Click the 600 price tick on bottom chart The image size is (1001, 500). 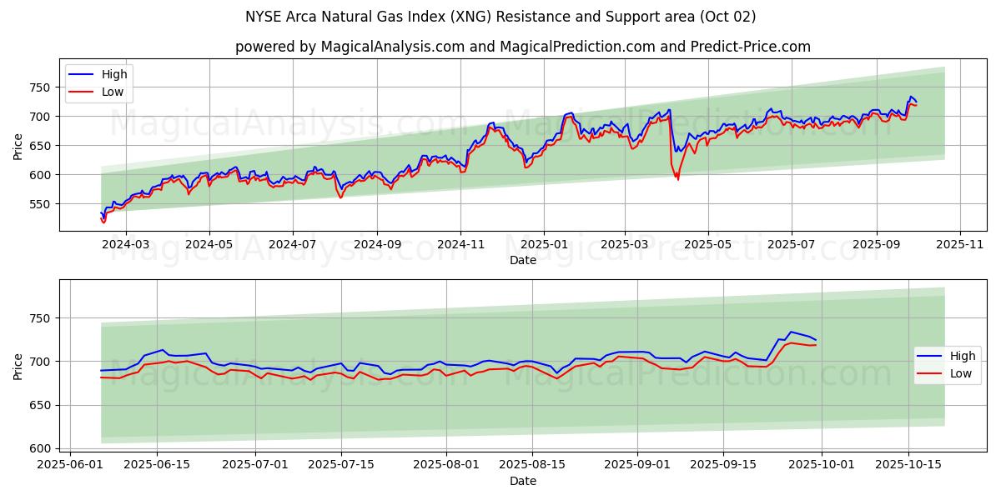[38, 448]
